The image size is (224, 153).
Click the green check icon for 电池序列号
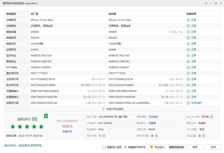(x=188, y=85)
